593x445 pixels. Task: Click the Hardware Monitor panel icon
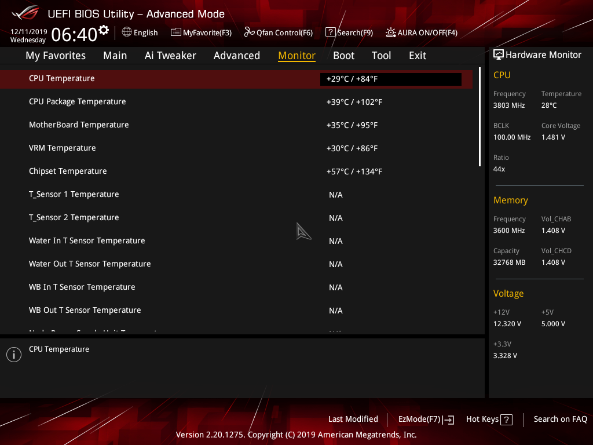[x=499, y=54]
